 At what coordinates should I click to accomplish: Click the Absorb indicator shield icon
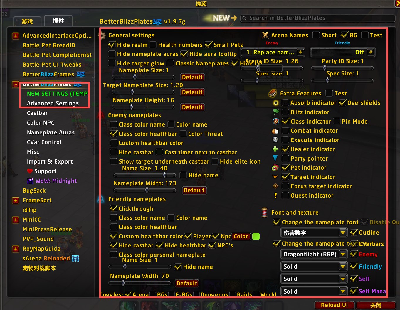coord(275,103)
